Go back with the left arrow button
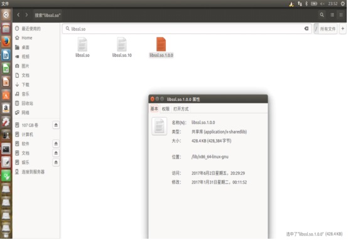 pyautogui.click(x=18, y=15)
